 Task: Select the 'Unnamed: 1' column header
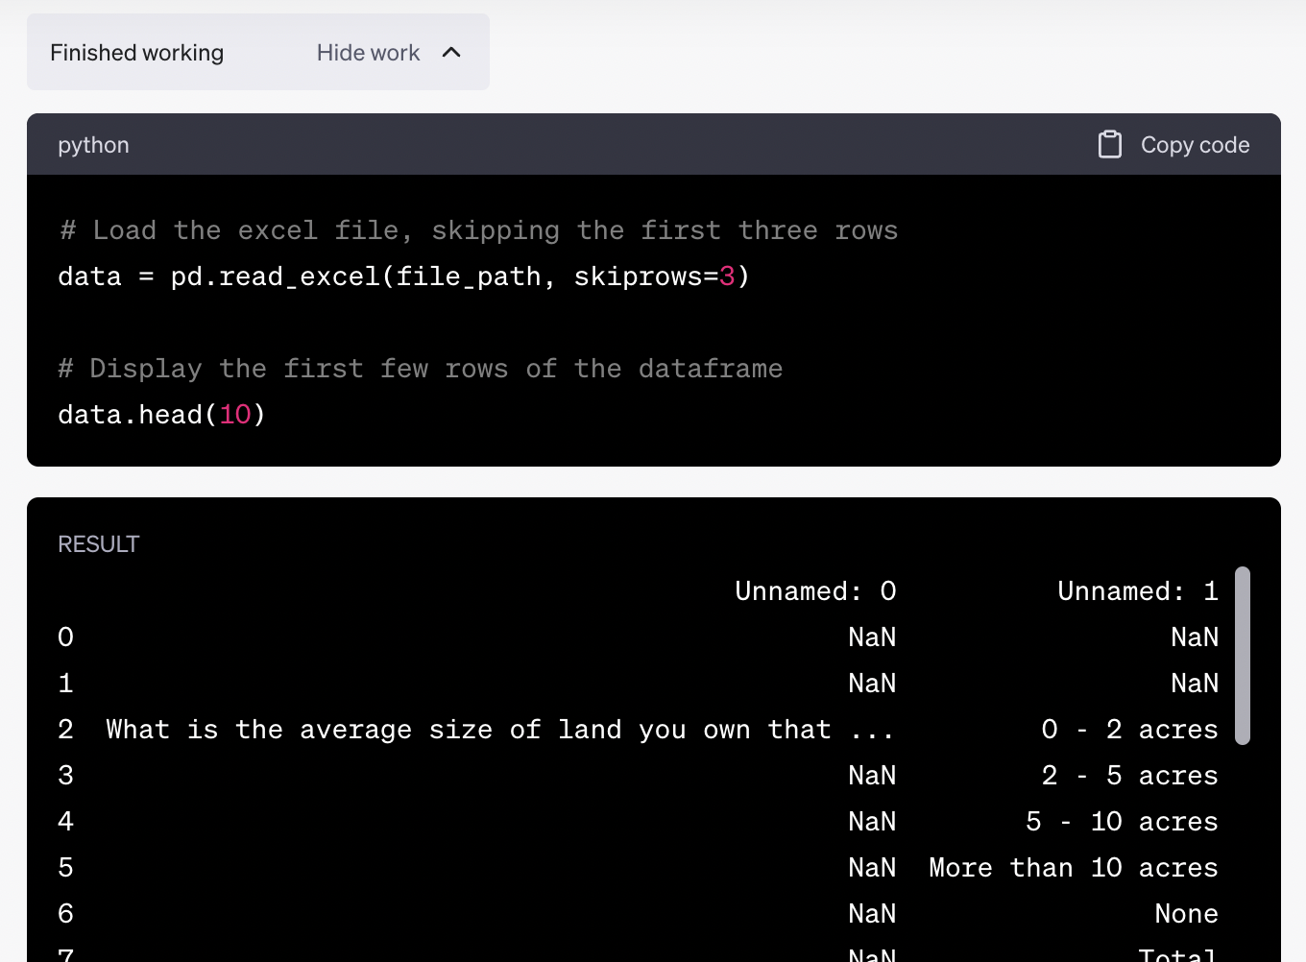[x=1137, y=591]
